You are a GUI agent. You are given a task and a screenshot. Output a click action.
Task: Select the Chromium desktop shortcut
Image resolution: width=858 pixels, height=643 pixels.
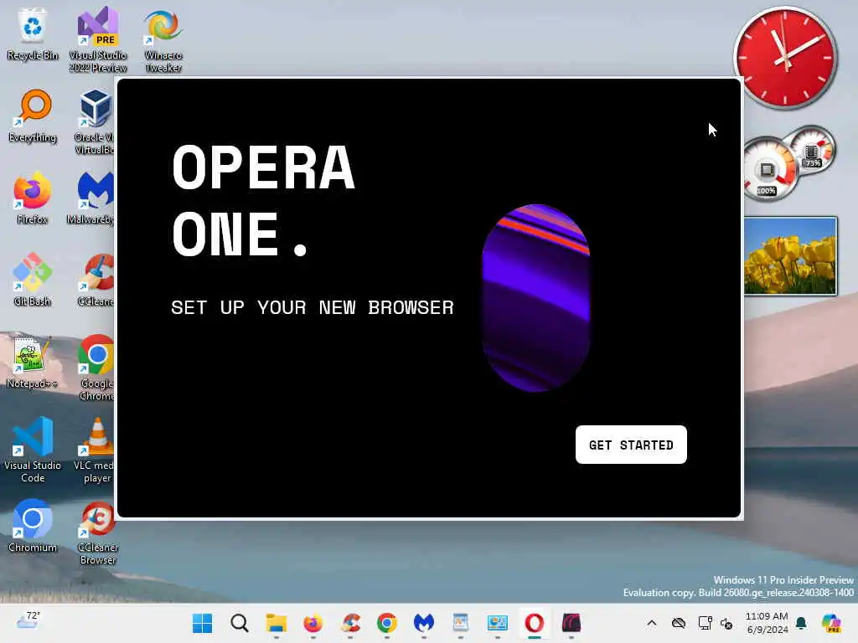[x=33, y=526]
